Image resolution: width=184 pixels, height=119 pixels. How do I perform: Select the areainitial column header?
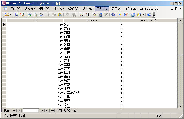(x=148, y=20)
